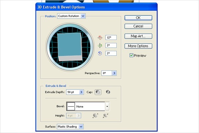Select the Bevel Extent Out icon

[x=95, y=116]
